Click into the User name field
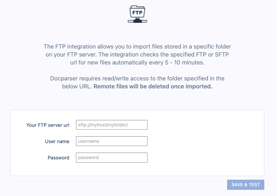Screen dimensions: 277x196 112,141
